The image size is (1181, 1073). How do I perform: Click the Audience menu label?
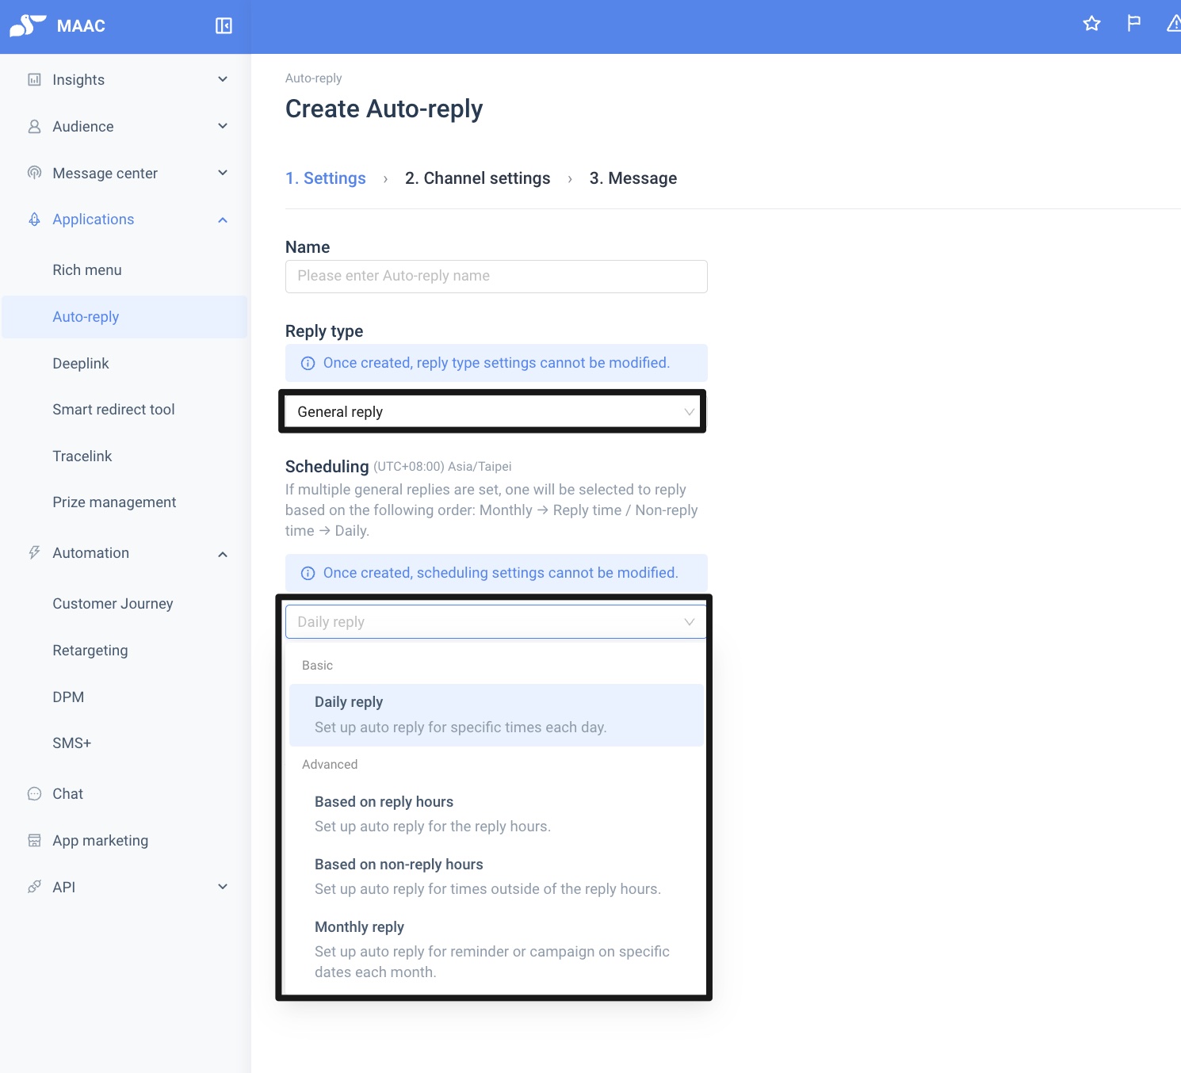pyautogui.click(x=83, y=127)
